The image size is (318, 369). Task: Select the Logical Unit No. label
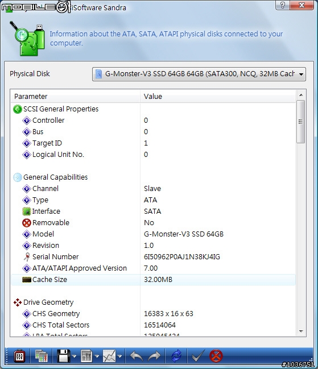[58, 155]
